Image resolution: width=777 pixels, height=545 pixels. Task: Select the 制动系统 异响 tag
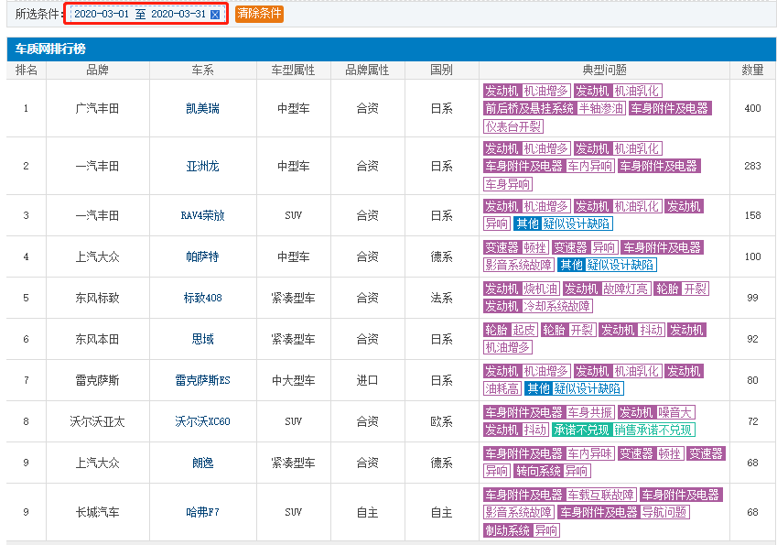(522, 530)
